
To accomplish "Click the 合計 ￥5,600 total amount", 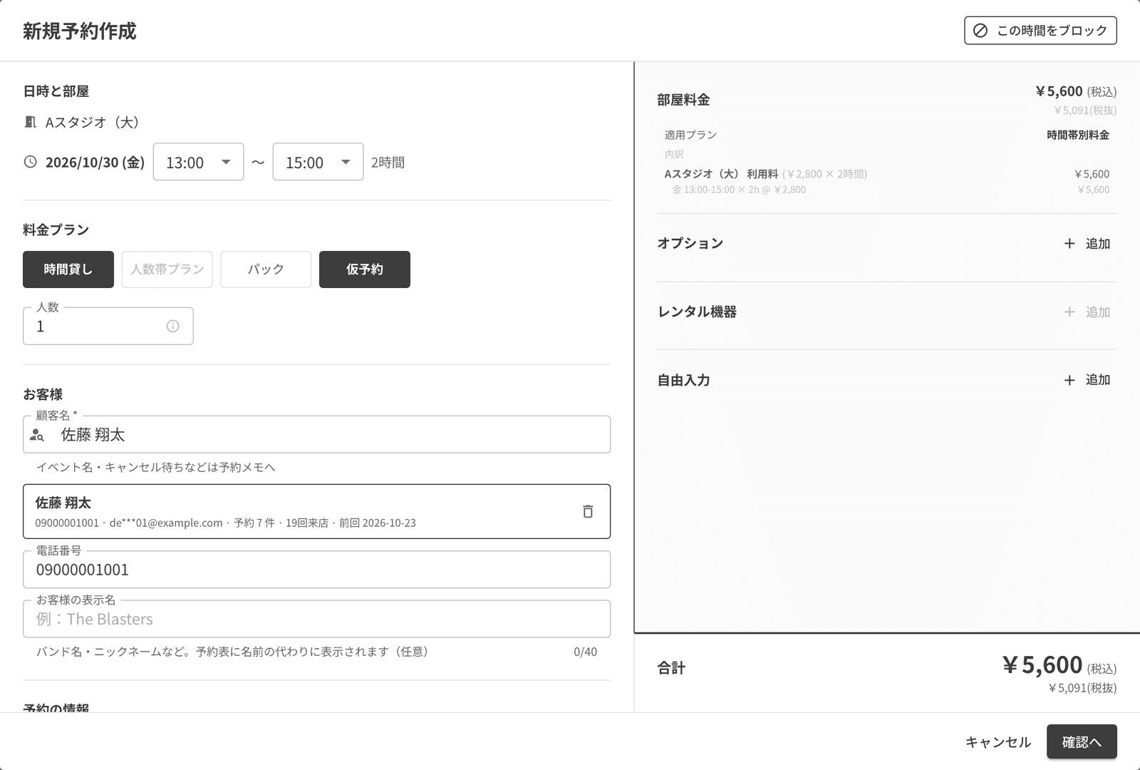I will pyautogui.click(x=1042, y=664).
